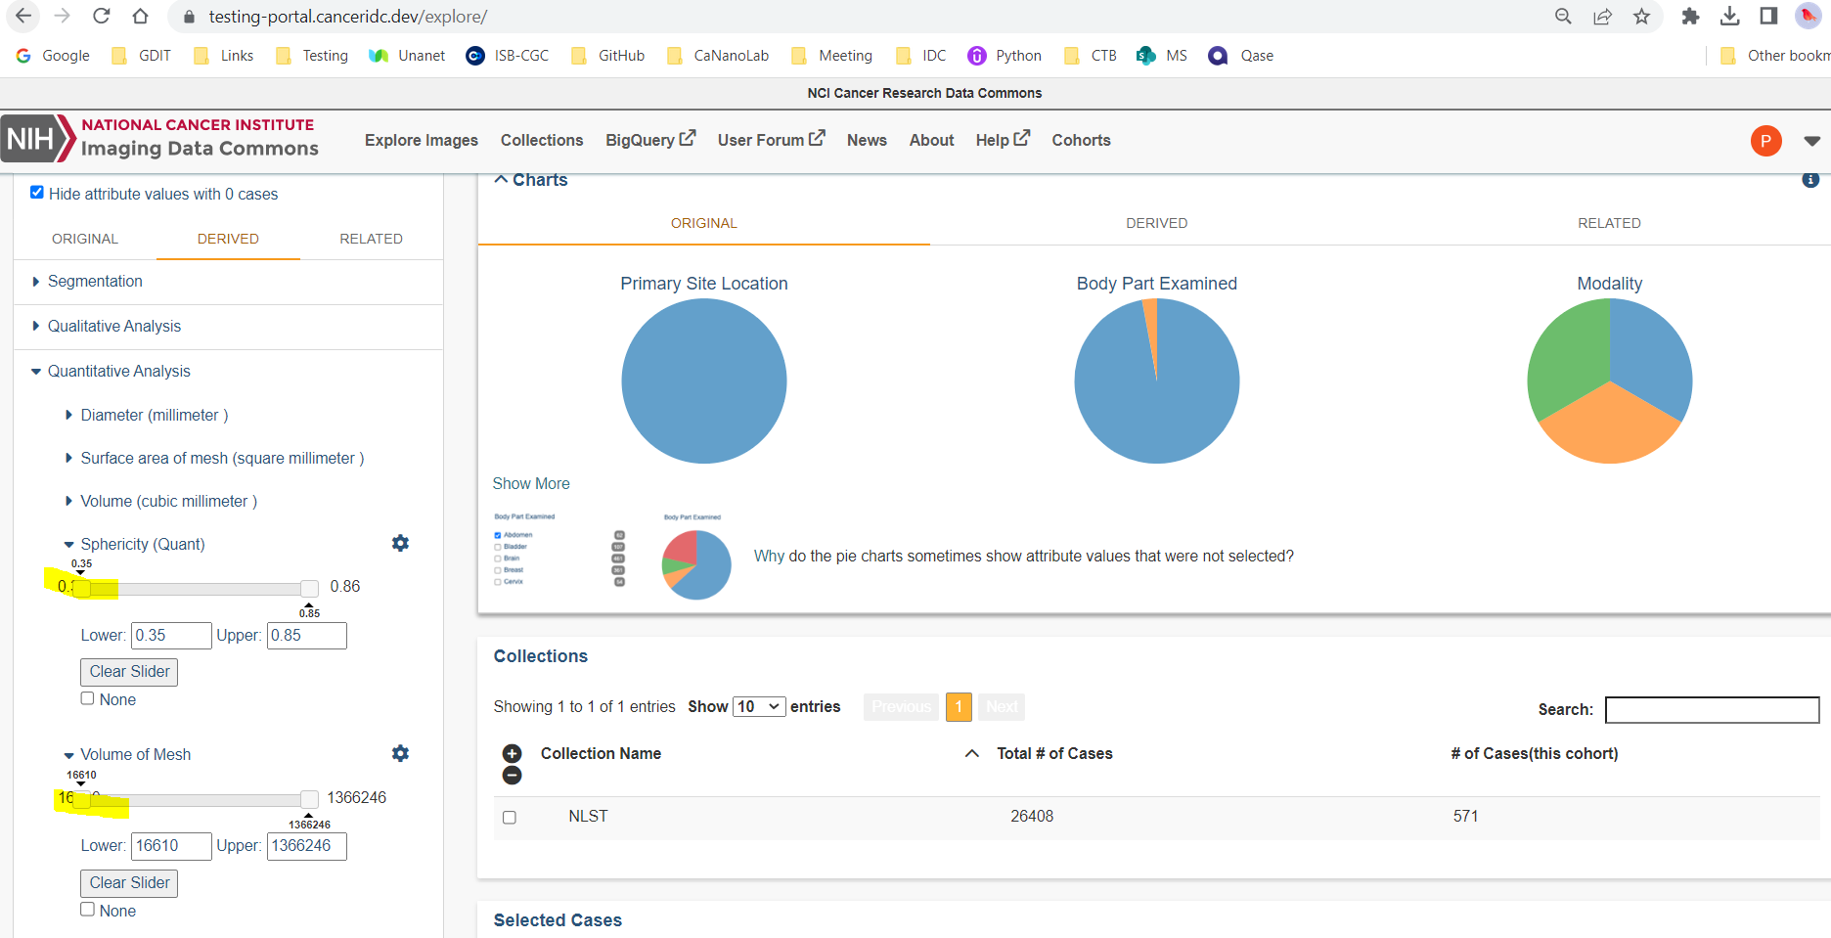1831x938 pixels.
Task: Select the NLST collection checkbox
Action: point(510,817)
